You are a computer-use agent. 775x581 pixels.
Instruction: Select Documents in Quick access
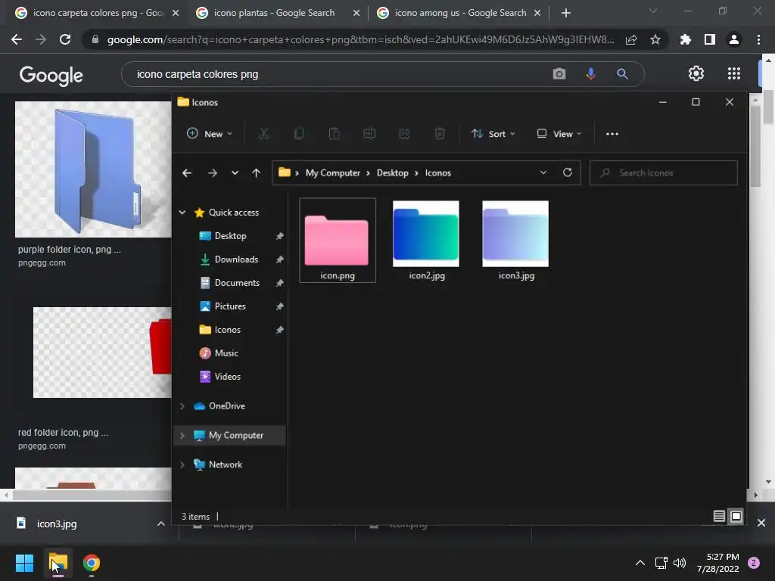(x=237, y=283)
